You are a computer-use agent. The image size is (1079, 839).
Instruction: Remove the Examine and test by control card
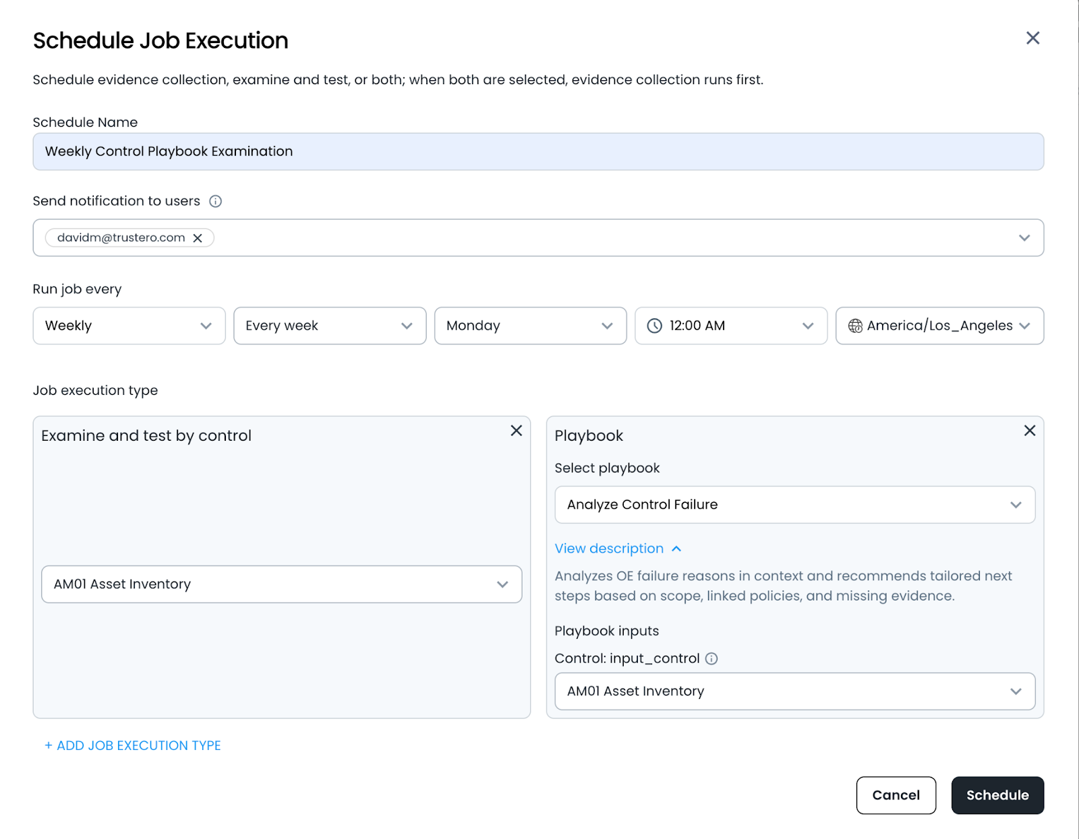(517, 431)
